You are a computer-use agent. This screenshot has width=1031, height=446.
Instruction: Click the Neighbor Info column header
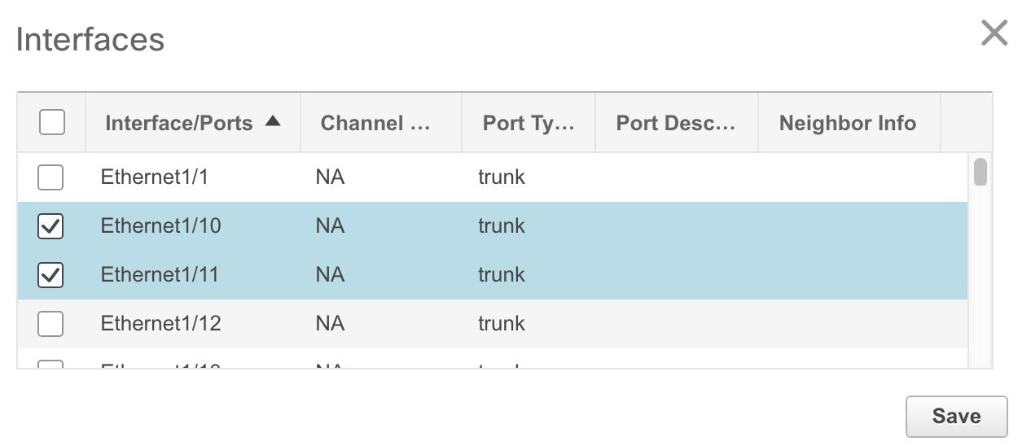click(x=849, y=123)
